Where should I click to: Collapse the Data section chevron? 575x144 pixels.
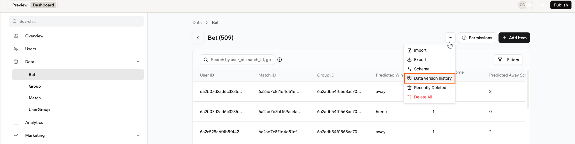(x=138, y=62)
